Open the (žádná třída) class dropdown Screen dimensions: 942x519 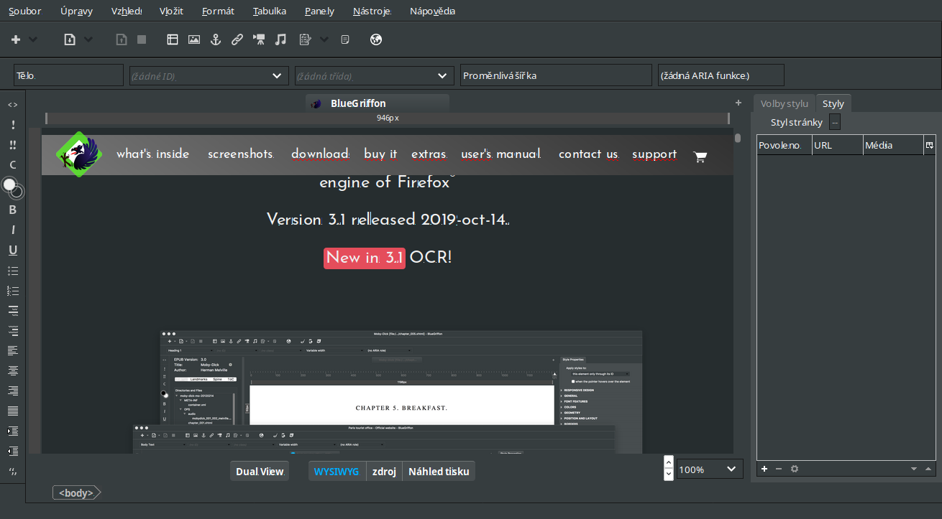point(375,75)
